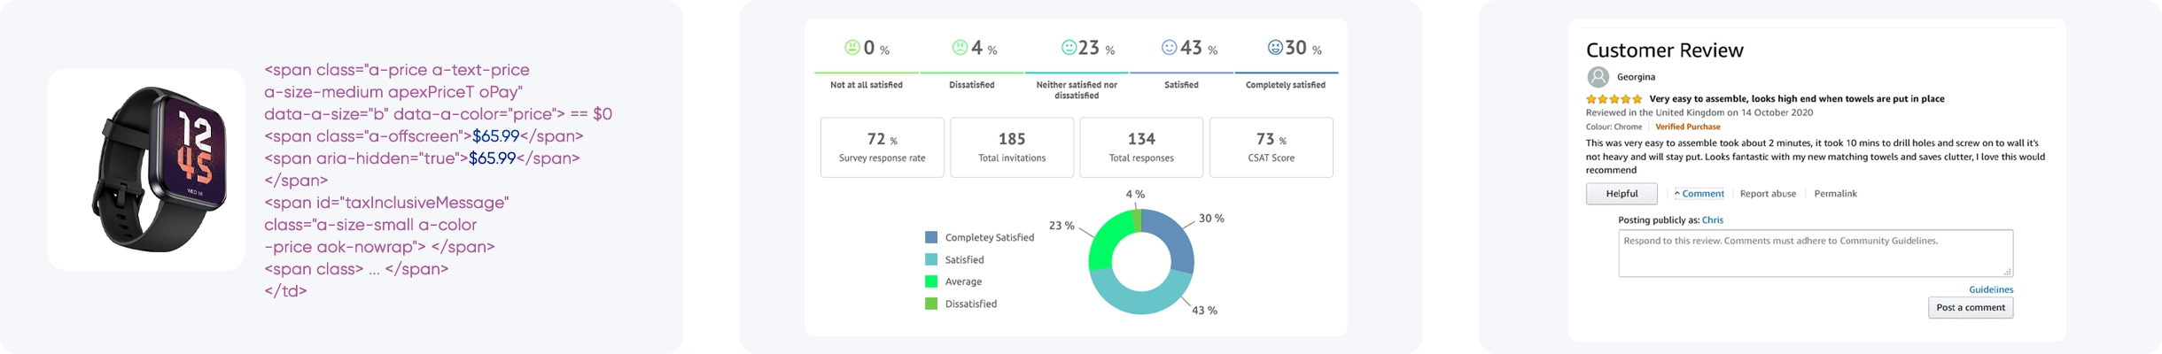The width and height of the screenshot is (2162, 354).
Task: Select the Survey response rate card
Action: tap(882, 148)
